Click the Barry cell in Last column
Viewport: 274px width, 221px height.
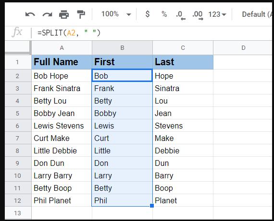[183, 175]
